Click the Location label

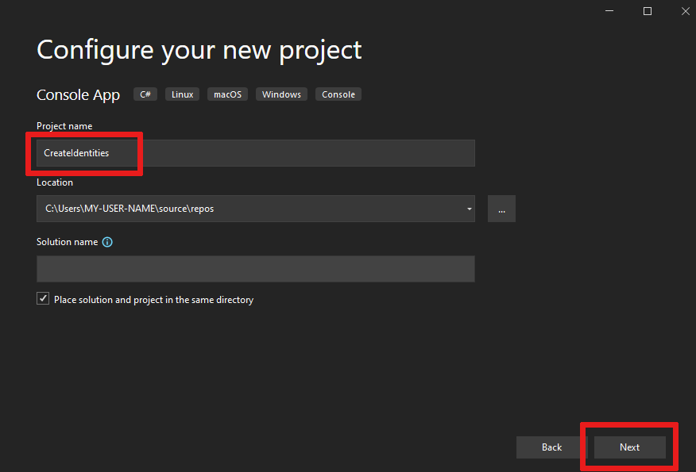click(x=55, y=182)
